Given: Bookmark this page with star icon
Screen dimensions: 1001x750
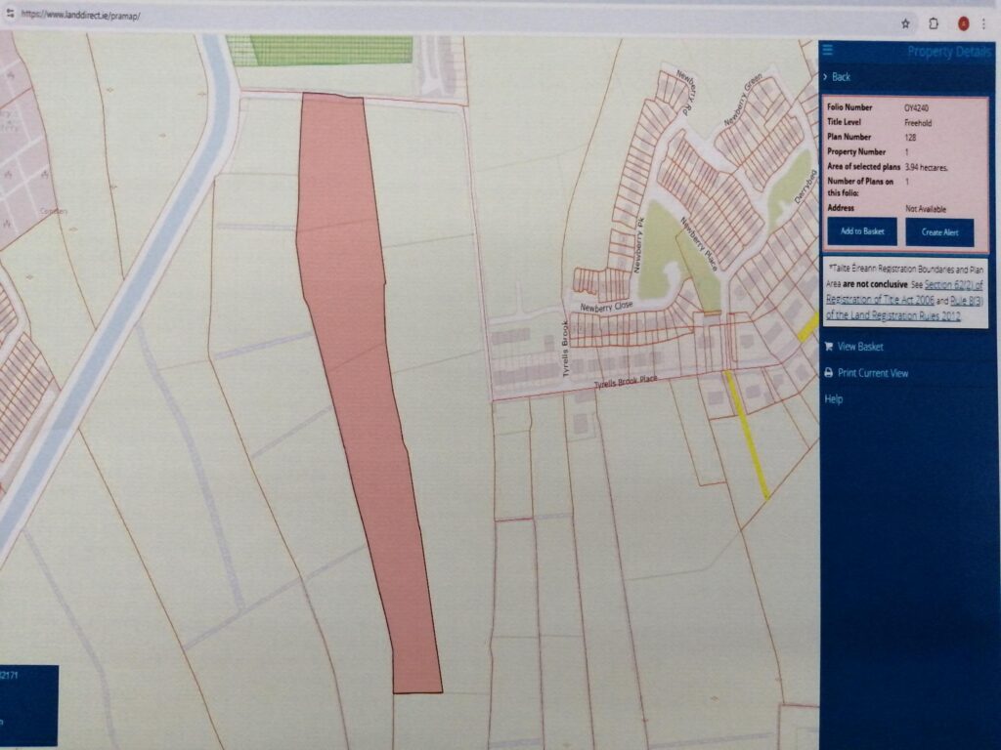Looking at the screenshot, I should 906,22.
